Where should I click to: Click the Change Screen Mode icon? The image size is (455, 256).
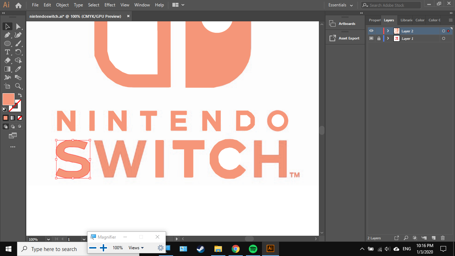(13, 135)
